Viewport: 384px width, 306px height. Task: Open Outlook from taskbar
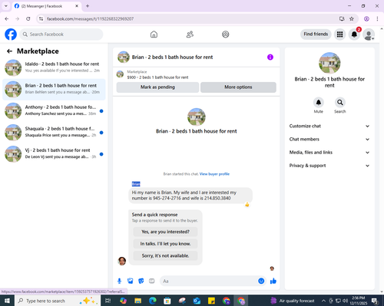click(197, 301)
